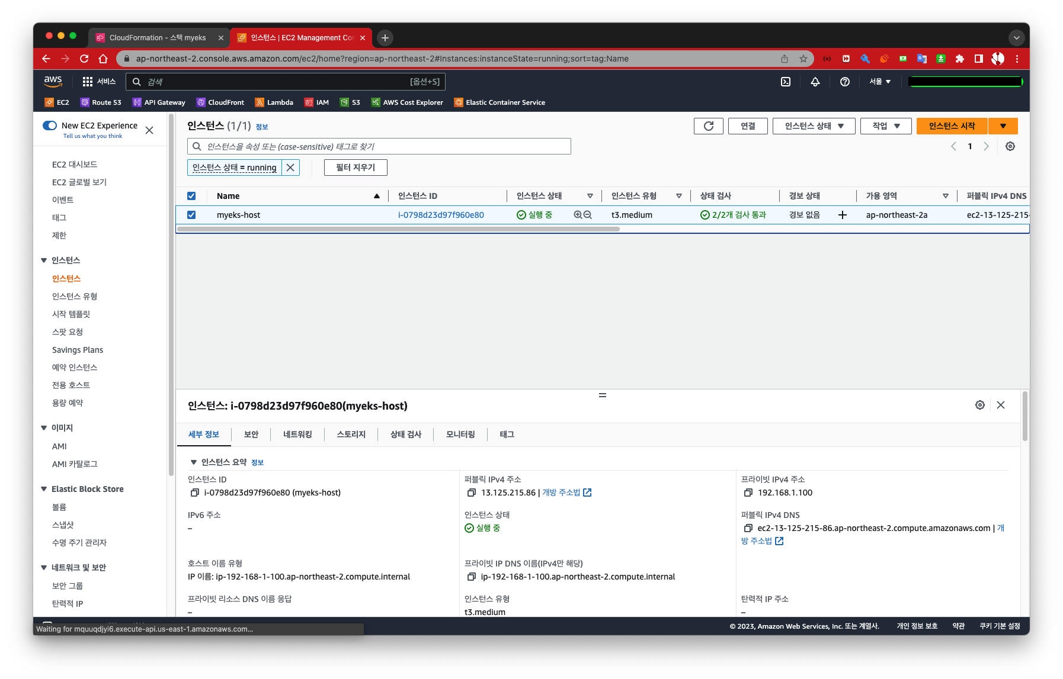Image resolution: width=1063 pixels, height=679 pixels.
Task: Switch to the 보안 tab
Action: (251, 435)
